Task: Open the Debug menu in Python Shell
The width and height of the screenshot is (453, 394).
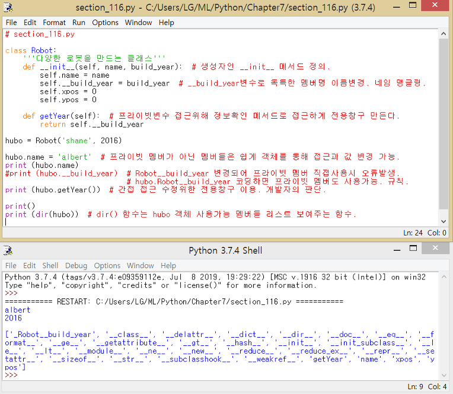Action: pyautogui.click(x=76, y=265)
